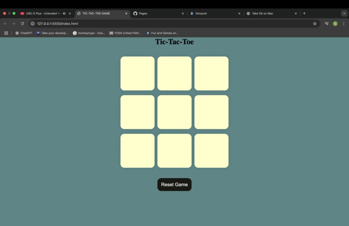Mark the middle-left tic-tac-toe cell

pos(137,112)
